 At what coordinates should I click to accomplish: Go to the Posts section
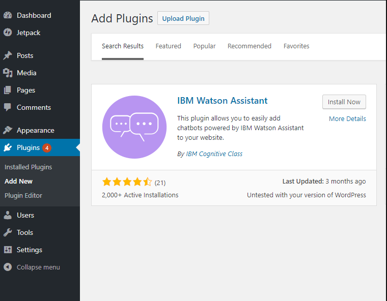pos(25,55)
